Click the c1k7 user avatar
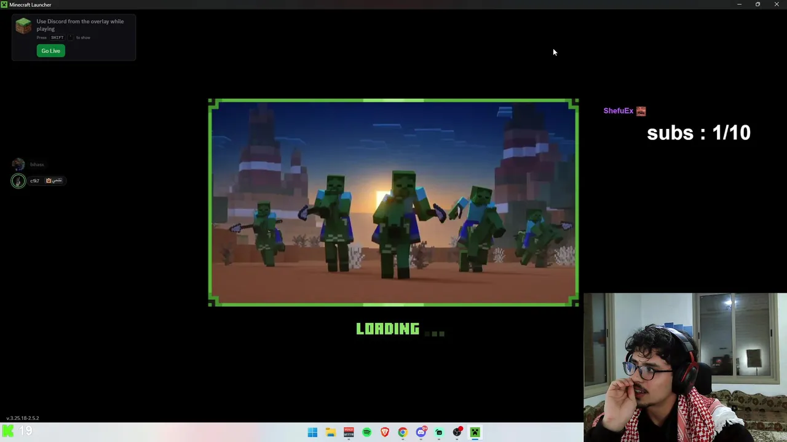The width and height of the screenshot is (787, 442). (18, 180)
